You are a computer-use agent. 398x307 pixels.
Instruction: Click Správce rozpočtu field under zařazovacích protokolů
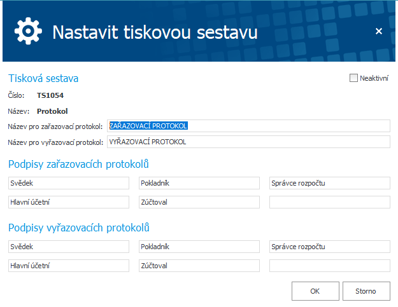click(330, 183)
